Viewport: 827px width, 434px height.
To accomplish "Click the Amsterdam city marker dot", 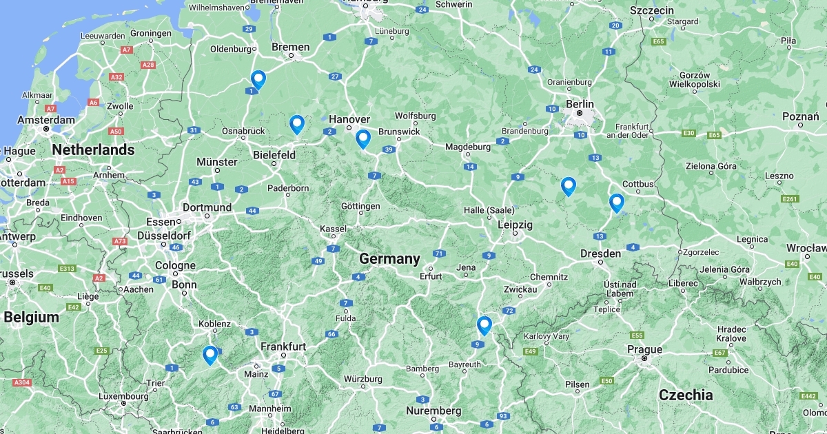I will (x=46, y=128).
